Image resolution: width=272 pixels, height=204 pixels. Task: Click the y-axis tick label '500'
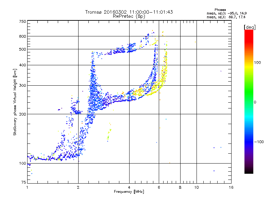[x=23, y=49]
